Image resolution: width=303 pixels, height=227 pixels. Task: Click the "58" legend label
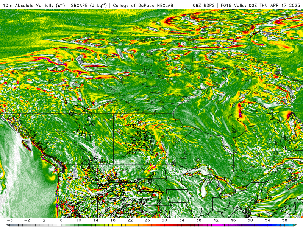[285, 220]
